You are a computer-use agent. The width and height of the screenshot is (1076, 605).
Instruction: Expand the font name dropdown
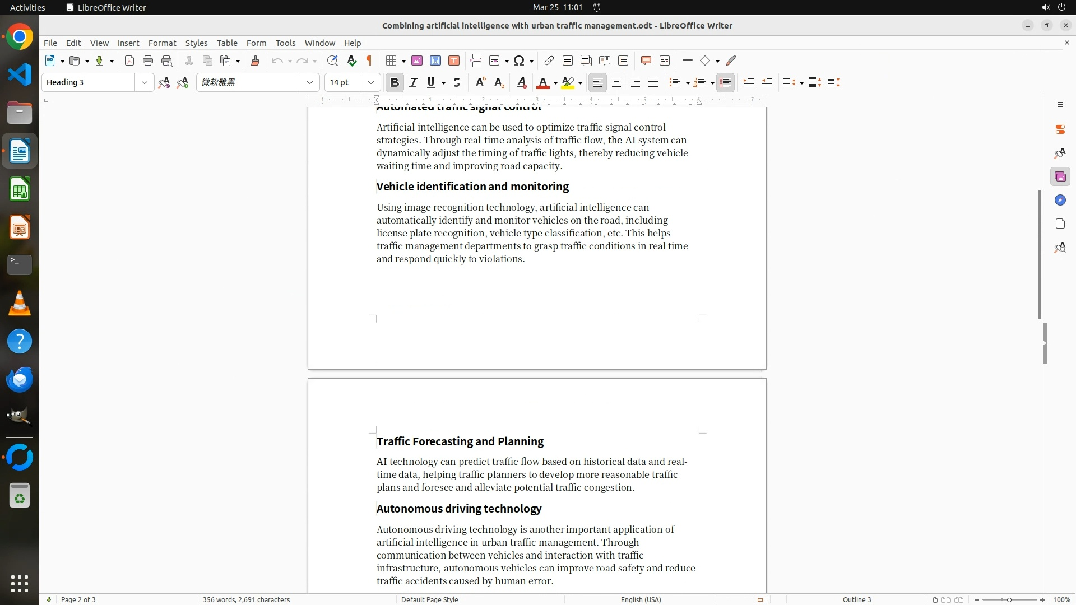coord(310,83)
